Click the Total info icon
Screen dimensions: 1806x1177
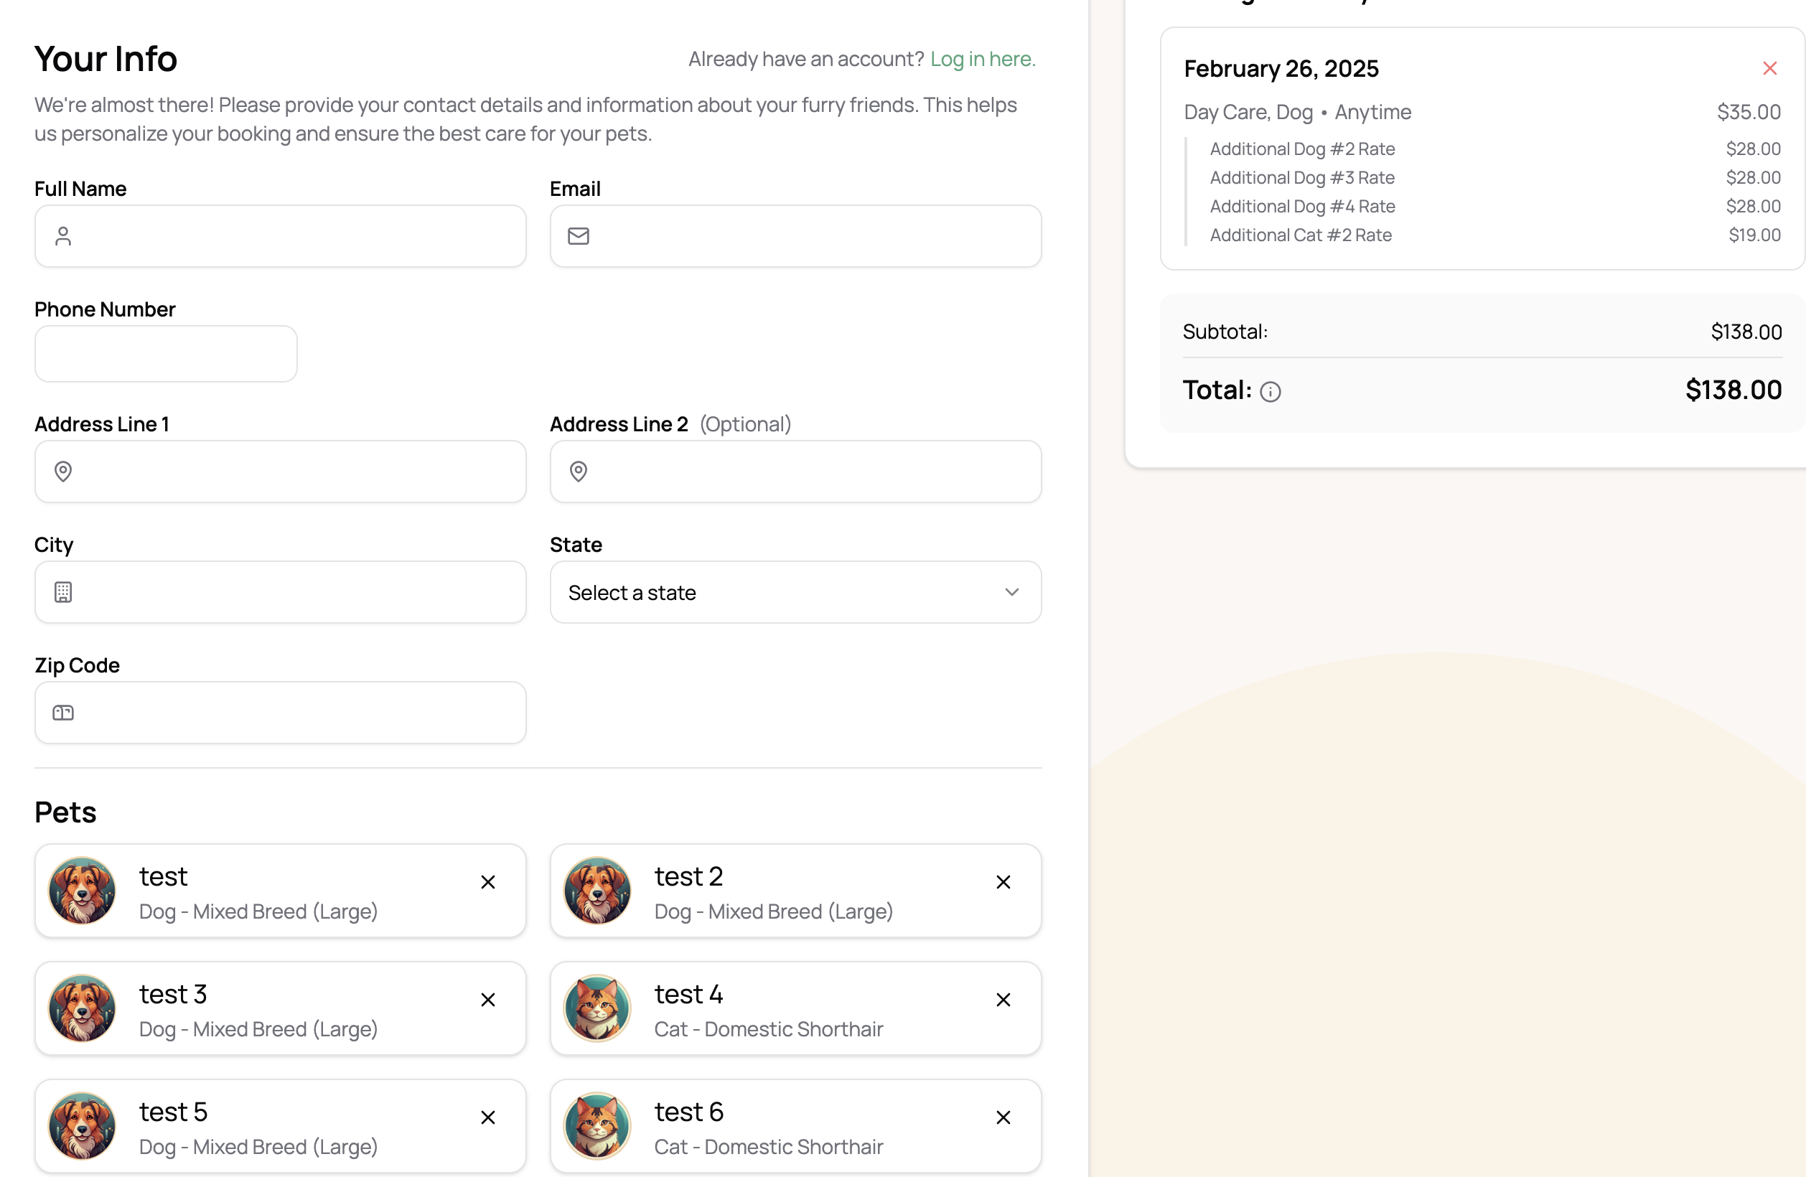pyautogui.click(x=1270, y=392)
